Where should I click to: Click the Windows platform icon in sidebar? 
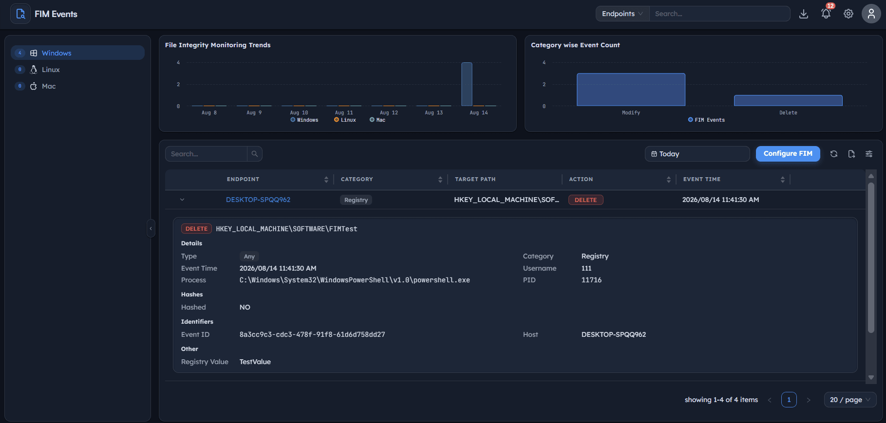[x=34, y=53]
